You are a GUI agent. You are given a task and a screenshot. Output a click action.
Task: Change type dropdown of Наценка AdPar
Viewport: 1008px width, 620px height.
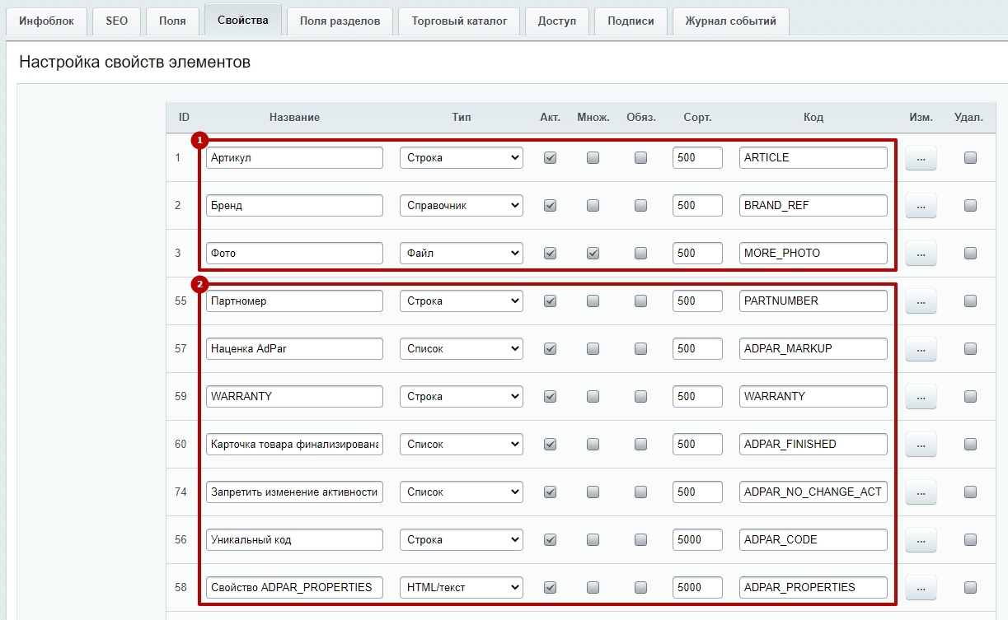coord(461,349)
